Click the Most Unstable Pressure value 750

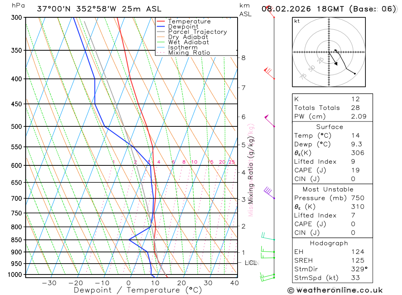358,198
